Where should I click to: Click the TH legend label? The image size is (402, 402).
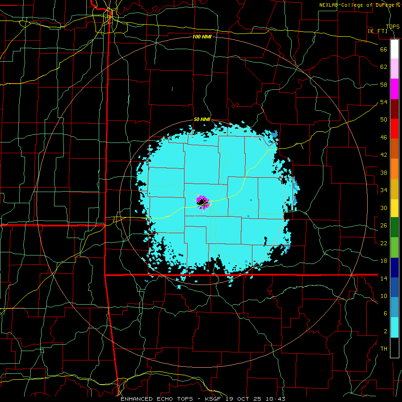tap(384, 348)
